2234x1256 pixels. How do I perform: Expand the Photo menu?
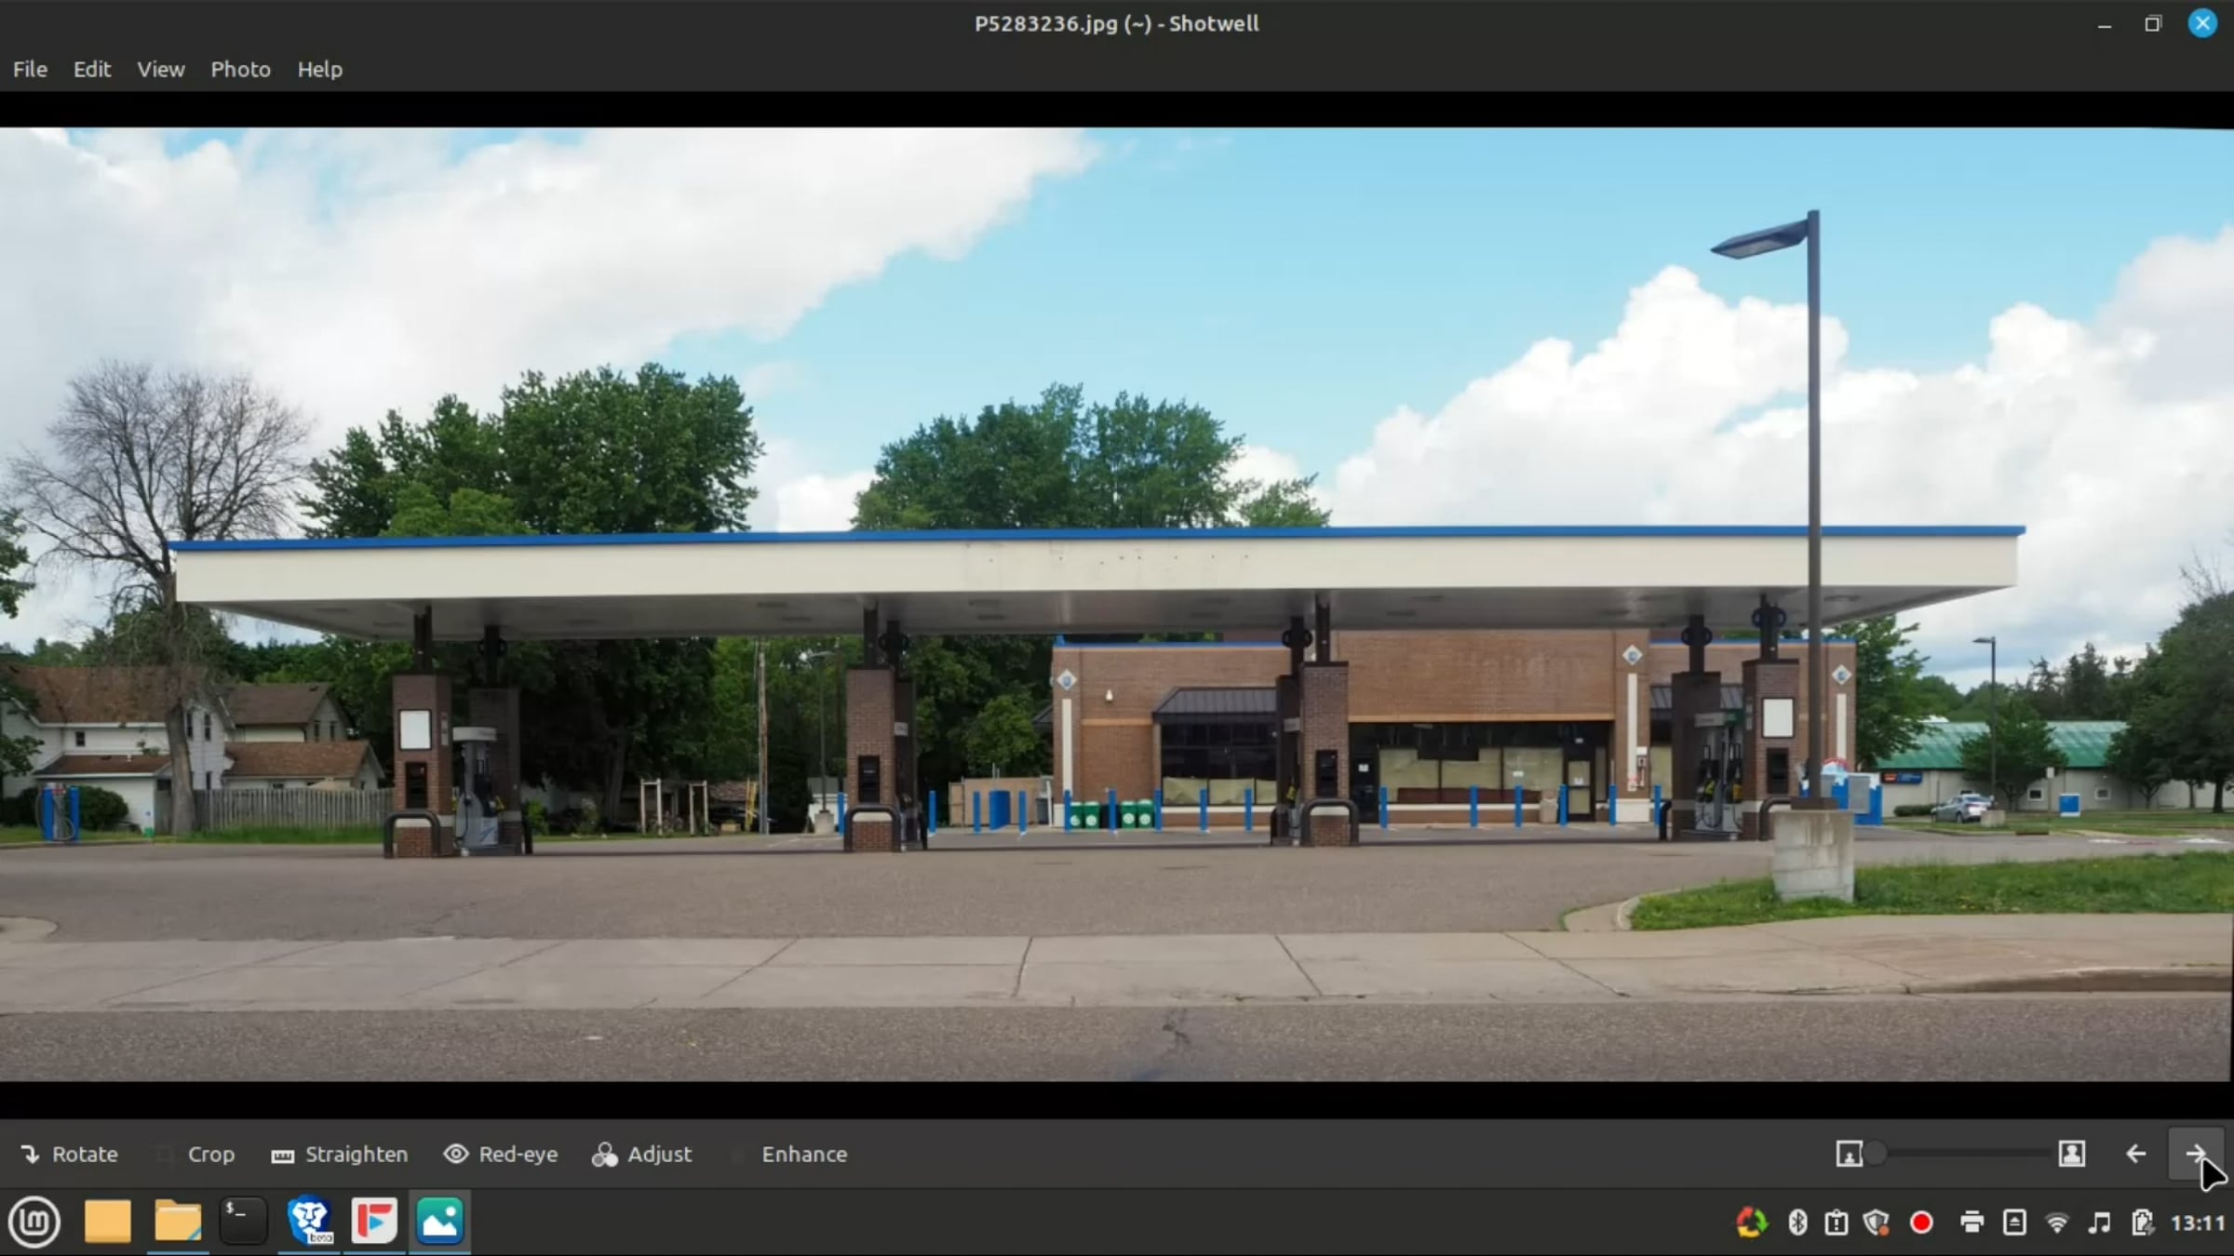[x=240, y=69]
